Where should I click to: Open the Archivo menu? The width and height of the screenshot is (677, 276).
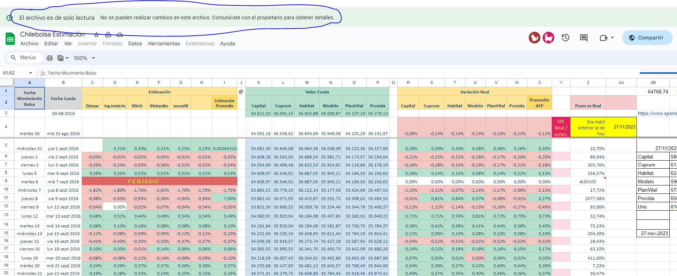pos(29,43)
